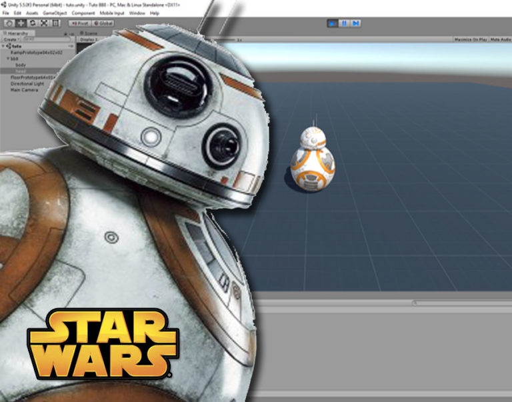Open the Display 1 dropdown
The image size is (512, 402).
pos(90,39)
